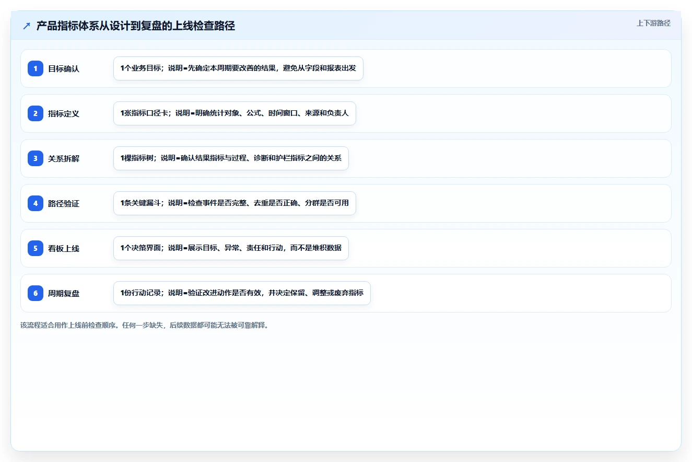Select the 看板上线 step label
The width and height of the screenshot is (692, 462).
click(x=64, y=248)
